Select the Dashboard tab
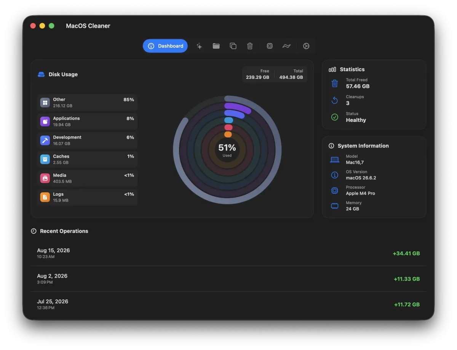 coord(165,46)
